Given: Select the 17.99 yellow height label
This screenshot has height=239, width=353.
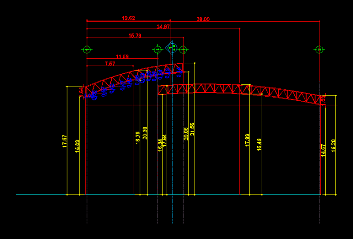Looking at the screenshot, I should click(x=247, y=140).
